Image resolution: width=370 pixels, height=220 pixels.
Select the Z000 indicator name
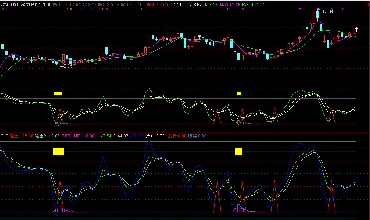click(x=46, y=5)
